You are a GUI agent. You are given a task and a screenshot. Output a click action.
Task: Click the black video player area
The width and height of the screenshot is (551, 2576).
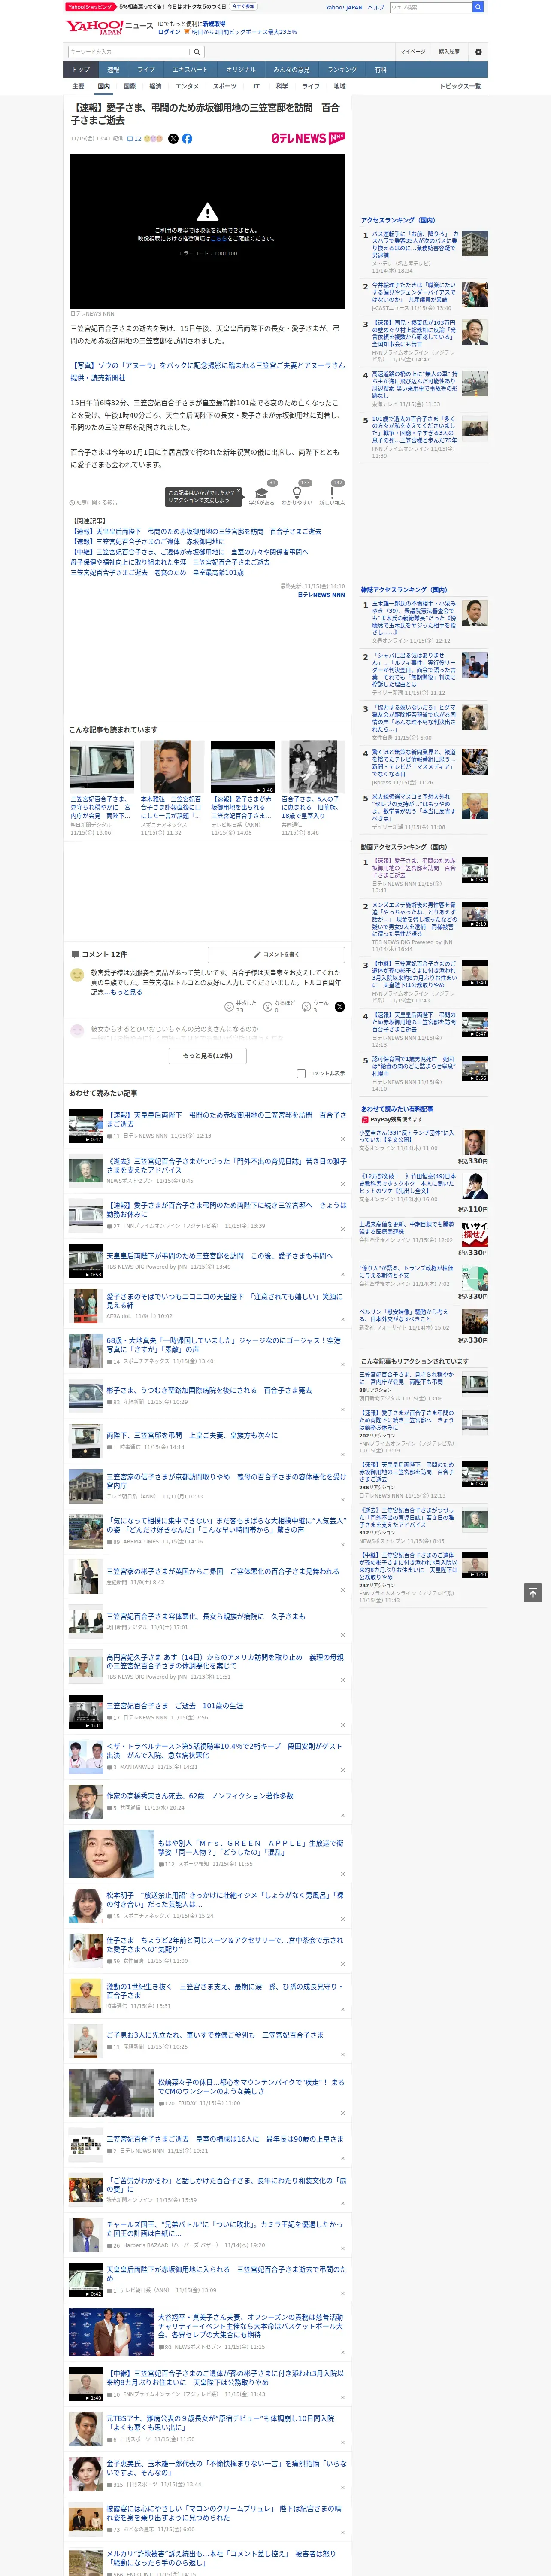pos(207,231)
